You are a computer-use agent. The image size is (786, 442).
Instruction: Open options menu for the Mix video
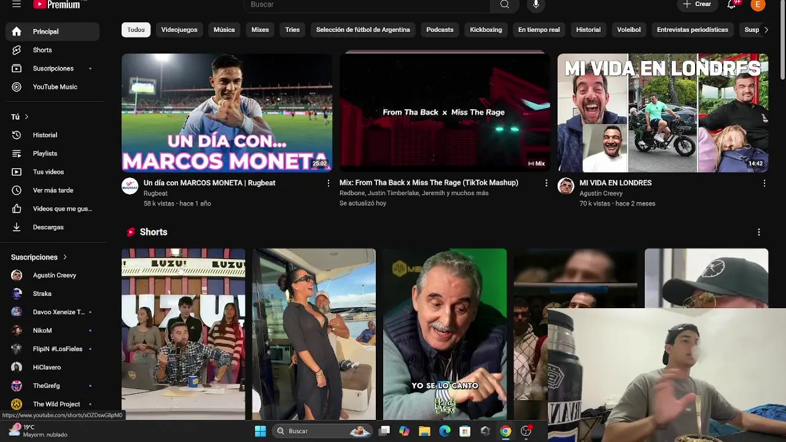[546, 183]
